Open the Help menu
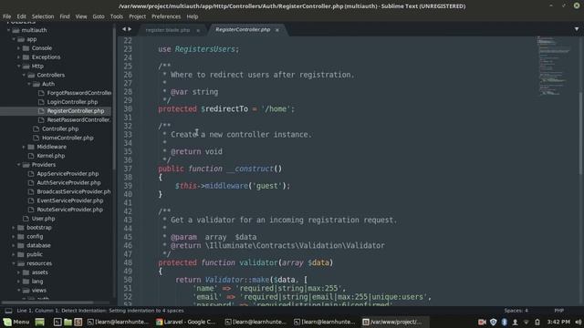584x328 pixels. click(193, 16)
